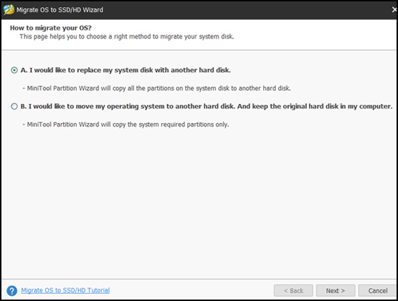Click the Next button
The height and width of the screenshot is (301, 398).
pyautogui.click(x=335, y=291)
